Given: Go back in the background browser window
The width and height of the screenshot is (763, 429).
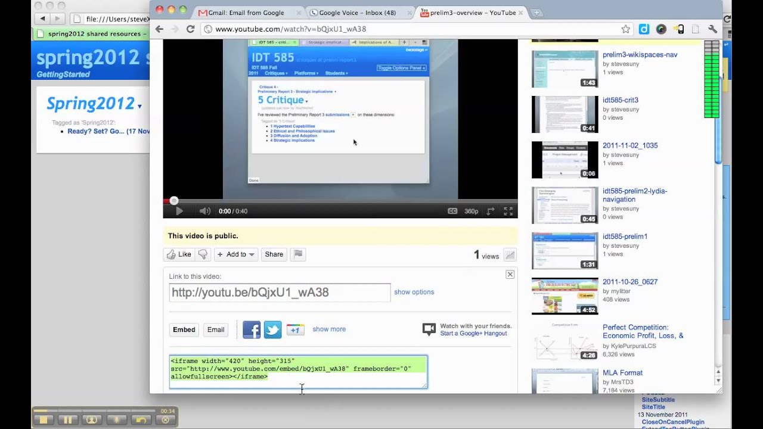Looking at the screenshot, I should (x=43, y=19).
